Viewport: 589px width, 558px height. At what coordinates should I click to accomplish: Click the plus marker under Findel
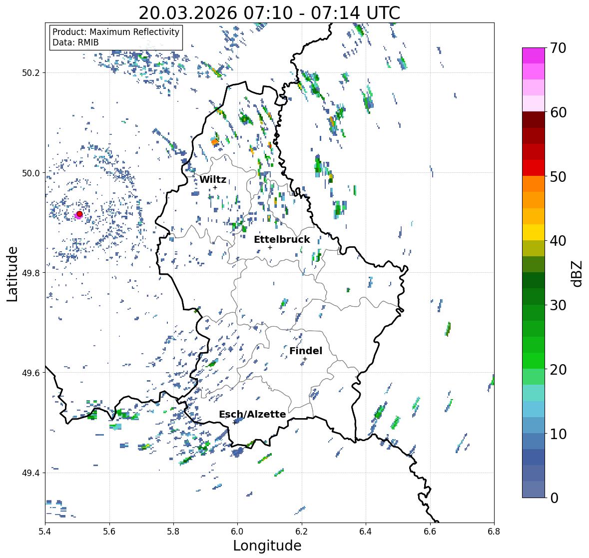(x=305, y=359)
